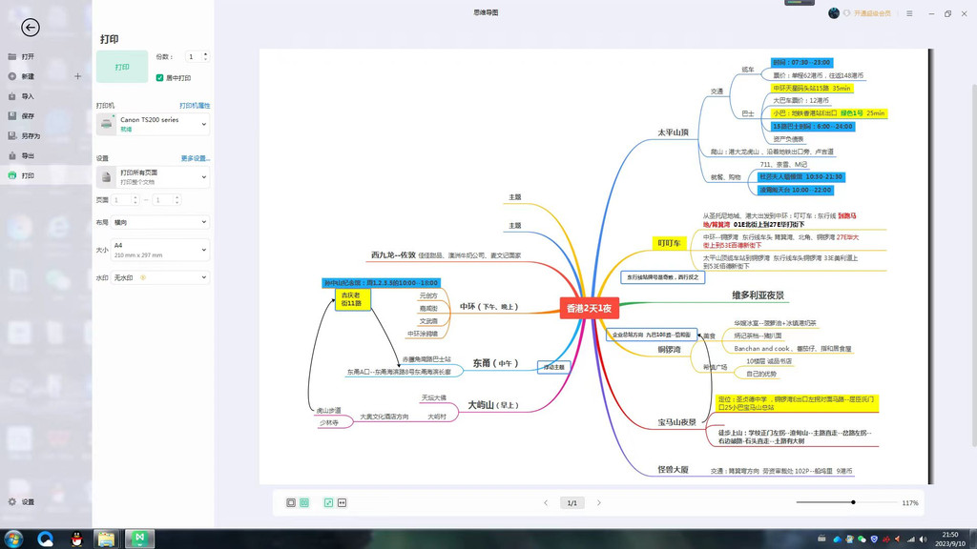Select single page view icon
The height and width of the screenshot is (549, 977).
pos(291,502)
